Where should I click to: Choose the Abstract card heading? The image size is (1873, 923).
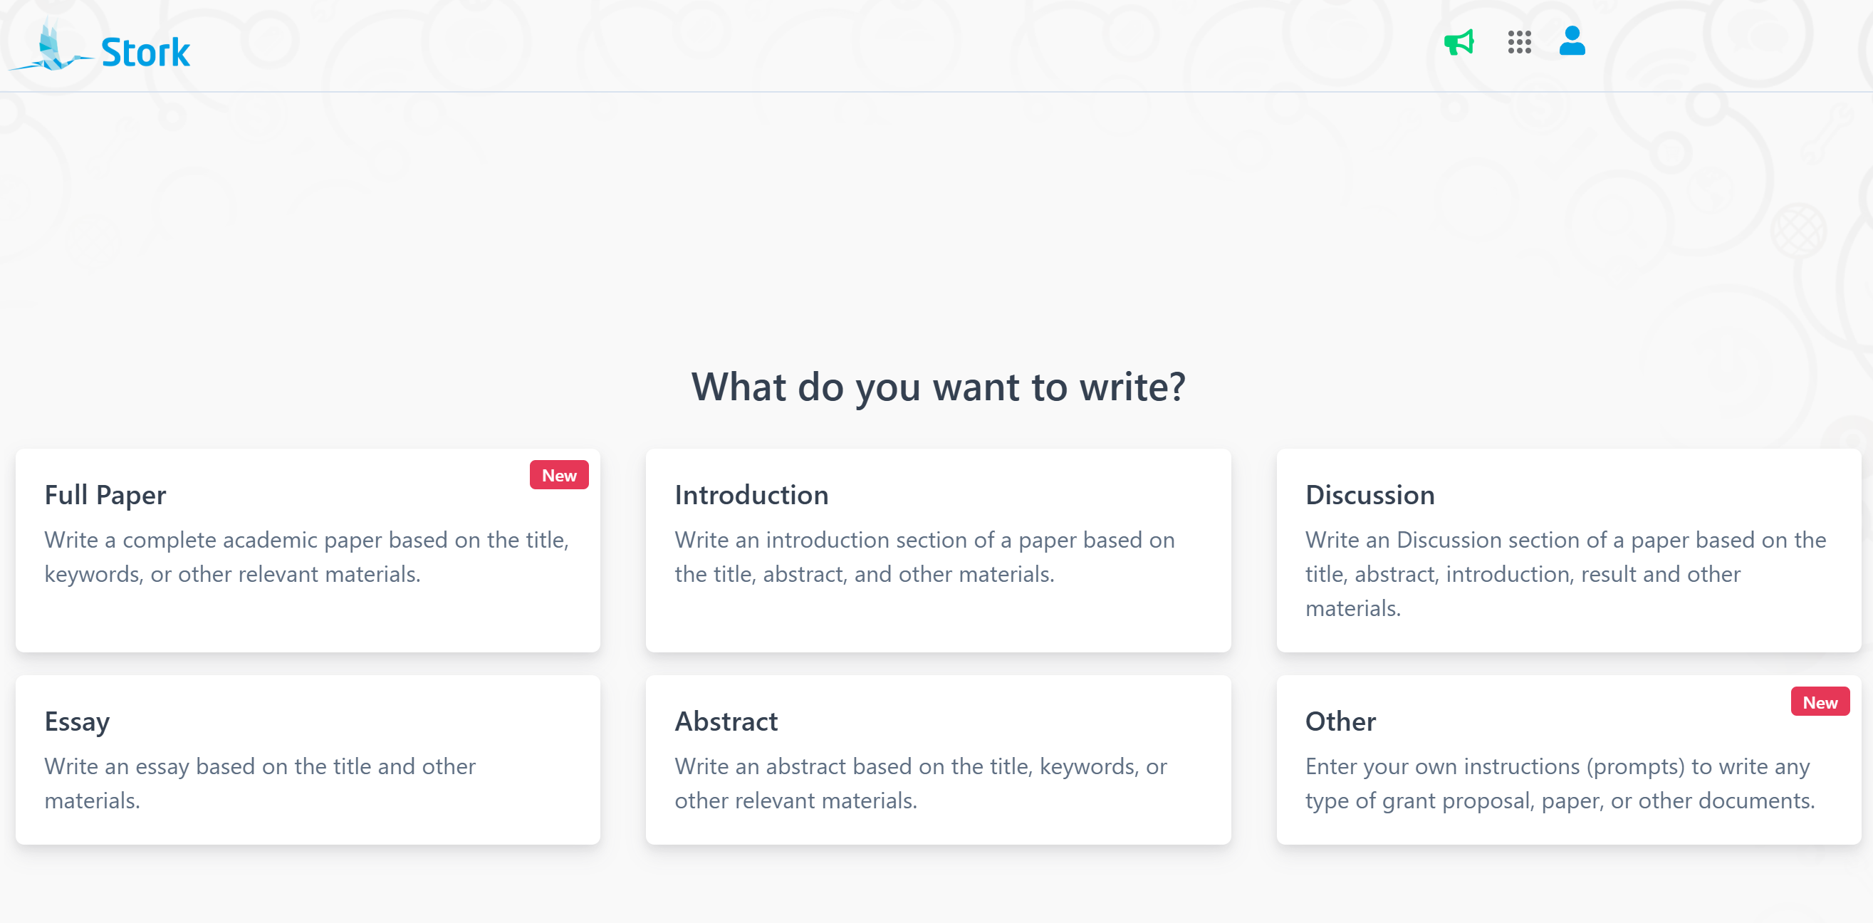[726, 721]
